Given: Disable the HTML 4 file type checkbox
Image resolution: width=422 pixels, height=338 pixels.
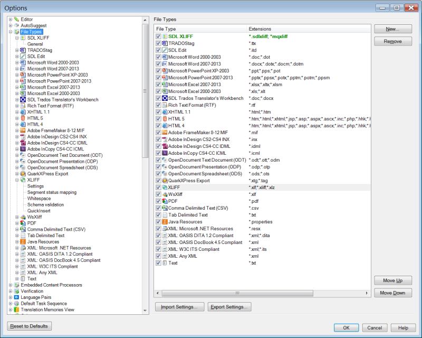Looking at the screenshot, I should pyautogui.click(x=159, y=126).
